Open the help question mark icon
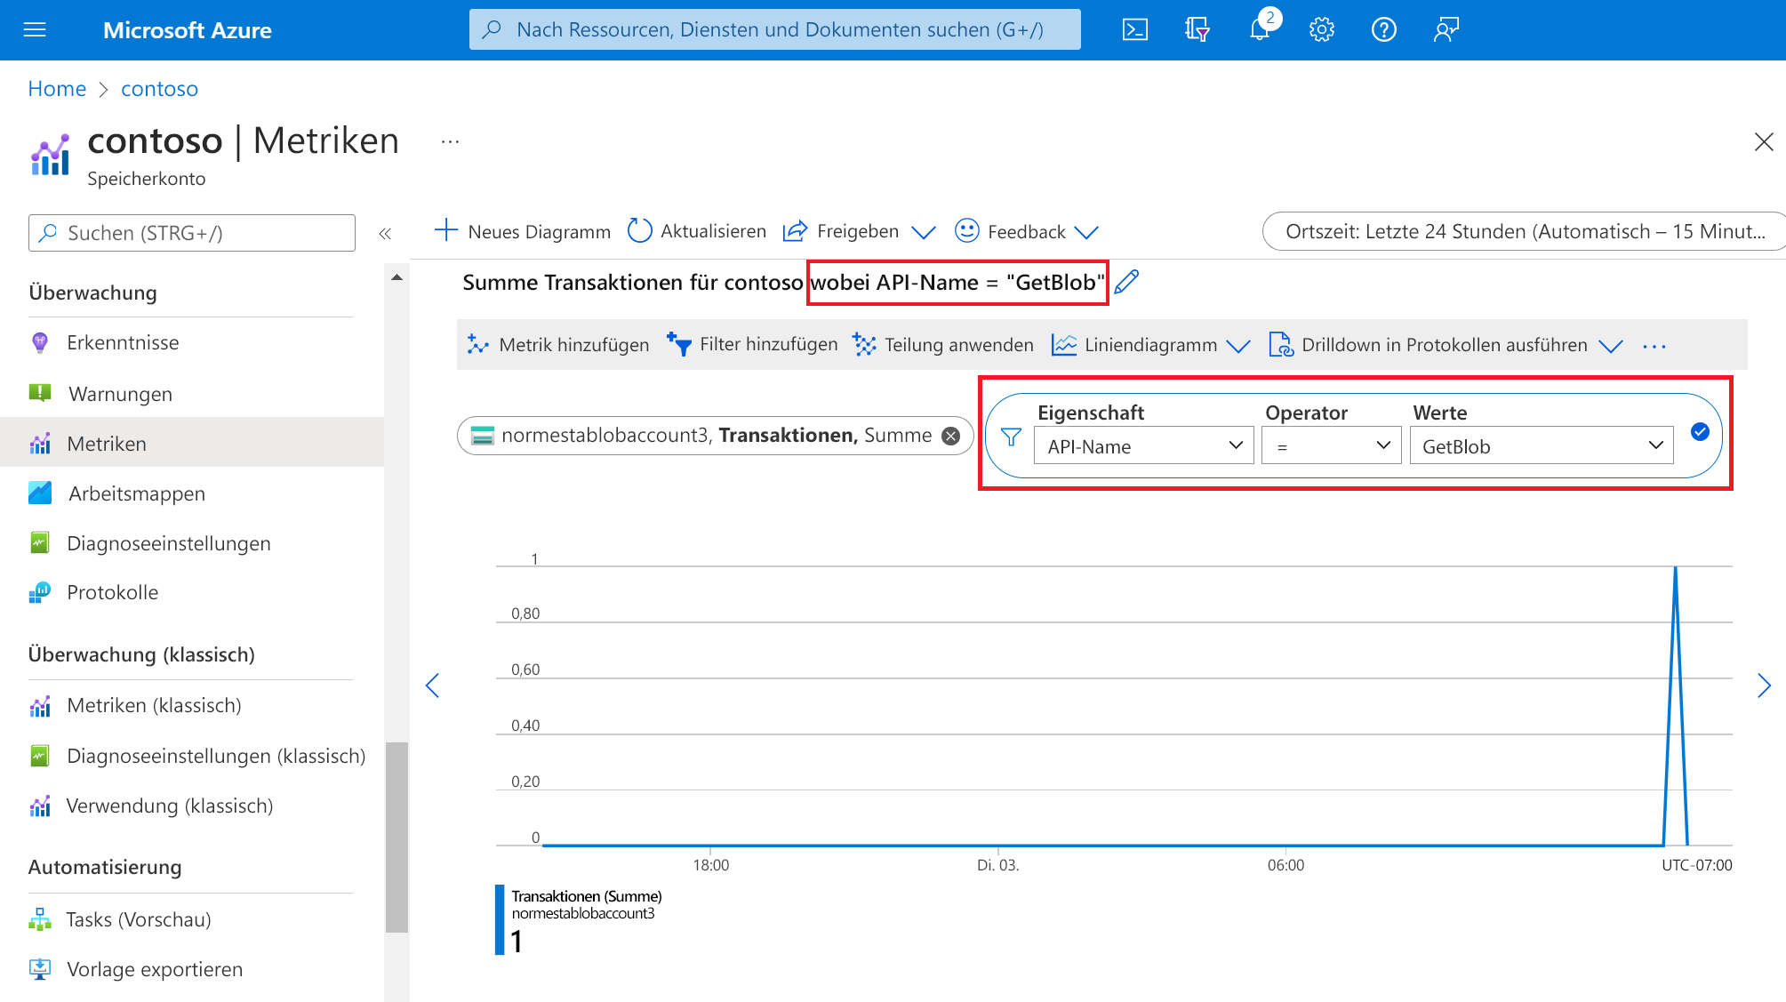Screen dimensions: 1786x1002 [1384, 30]
